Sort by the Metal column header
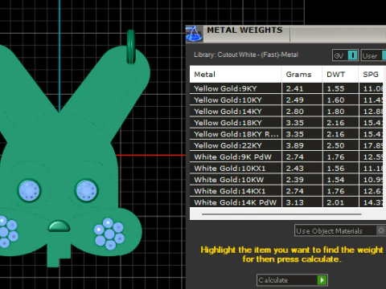This screenshot has height=289, width=386. [x=236, y=74]
